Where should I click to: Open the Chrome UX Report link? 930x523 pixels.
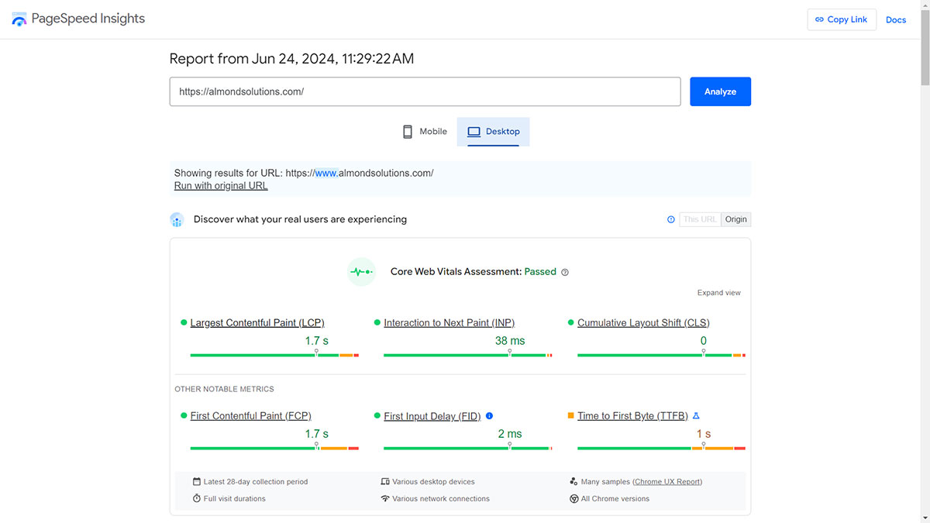pos(667,482)
